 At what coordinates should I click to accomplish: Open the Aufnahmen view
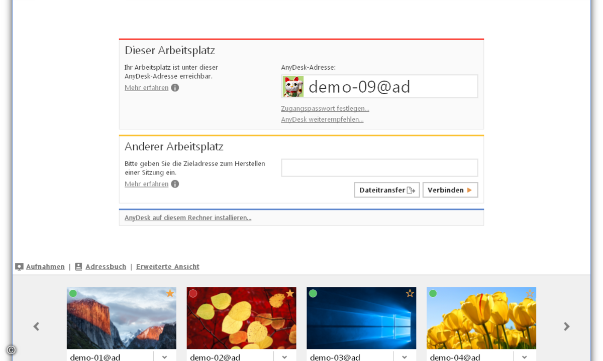point(45,267)
